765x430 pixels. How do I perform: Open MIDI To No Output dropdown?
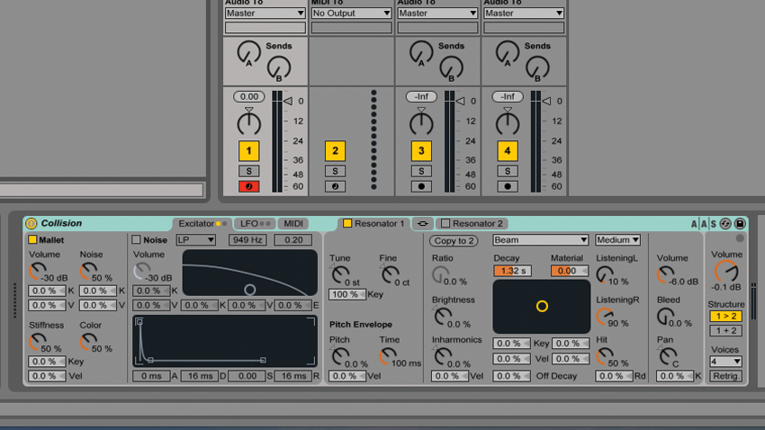click(351, 13)
